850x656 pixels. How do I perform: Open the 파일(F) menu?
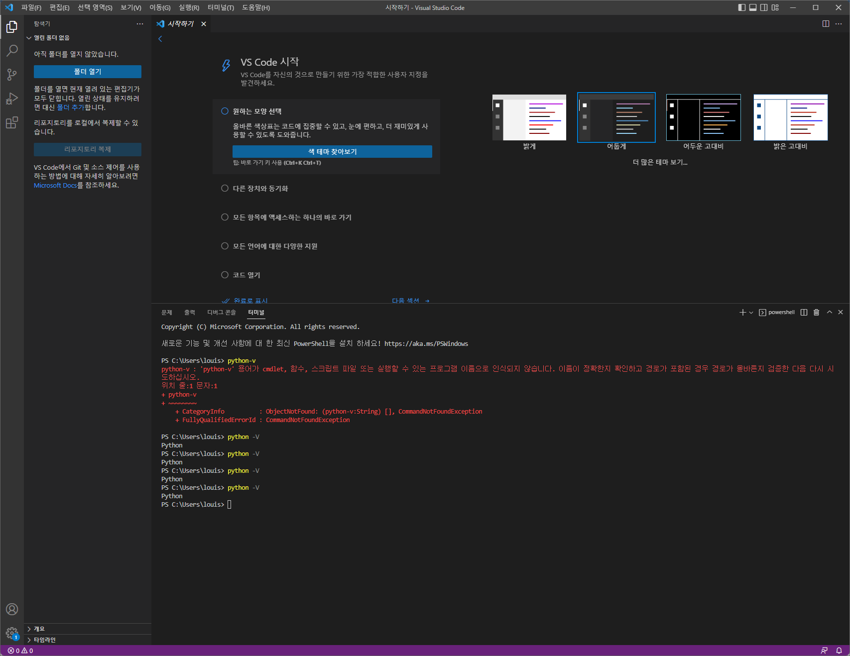coord(31,7)
